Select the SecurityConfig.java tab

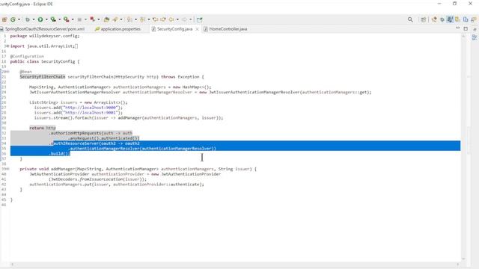click(x=174, y=29)
